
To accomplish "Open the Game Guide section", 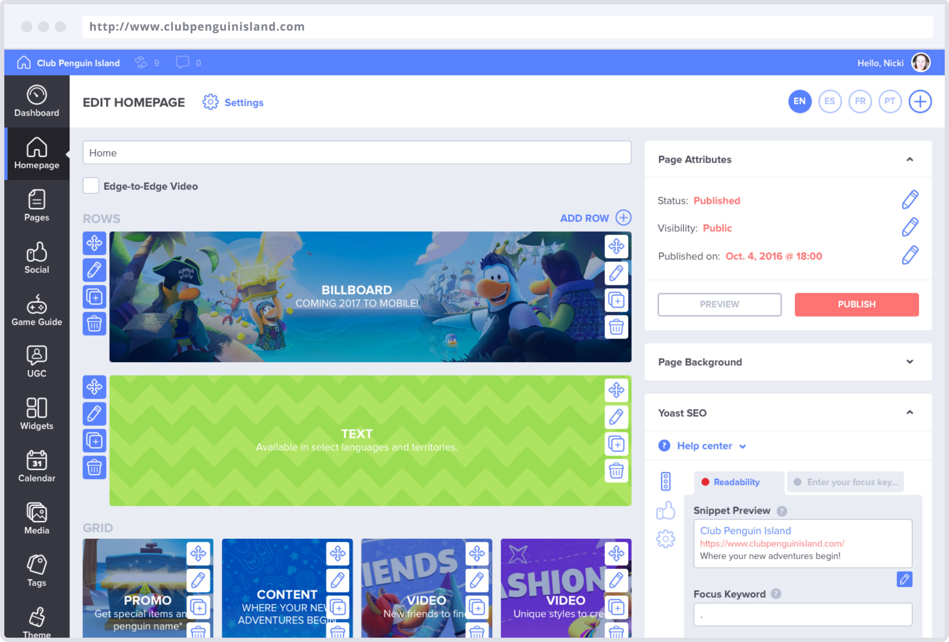I will (37, 310).
